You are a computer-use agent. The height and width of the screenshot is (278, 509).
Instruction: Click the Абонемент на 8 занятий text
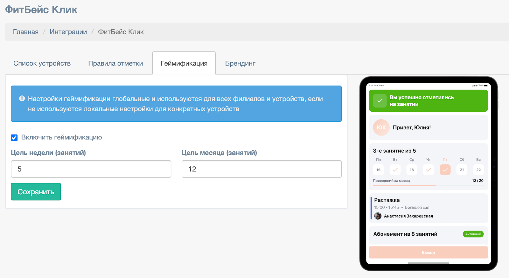pos(405,234)
